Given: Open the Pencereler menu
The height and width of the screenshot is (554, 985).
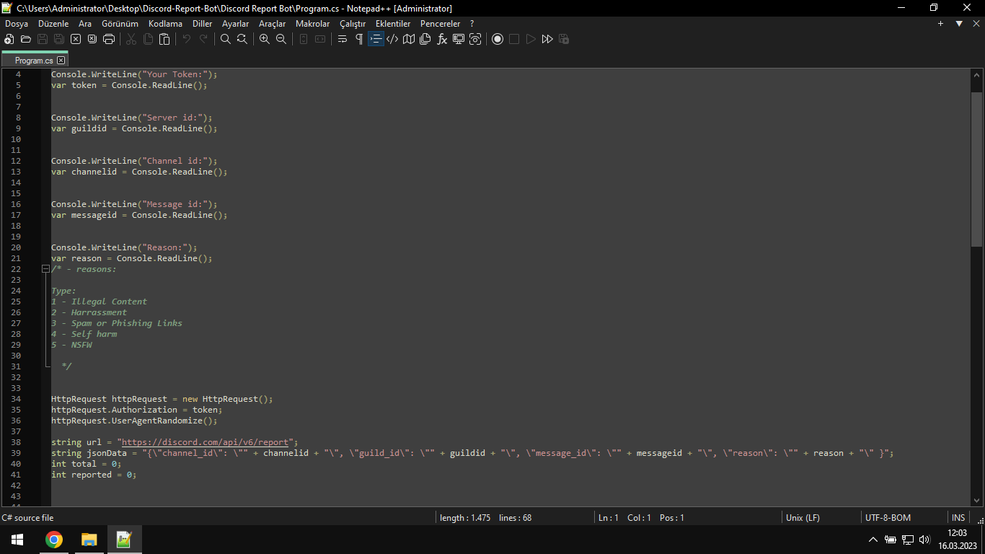Looking at the screenshot, I should pyautogui.click(x=440, y=24).
